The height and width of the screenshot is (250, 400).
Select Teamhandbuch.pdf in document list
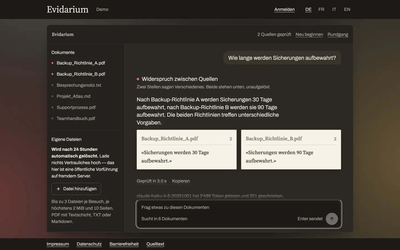tap(76, 119)
